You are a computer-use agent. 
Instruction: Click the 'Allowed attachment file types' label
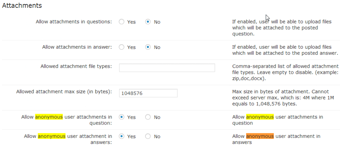(76, 66)
